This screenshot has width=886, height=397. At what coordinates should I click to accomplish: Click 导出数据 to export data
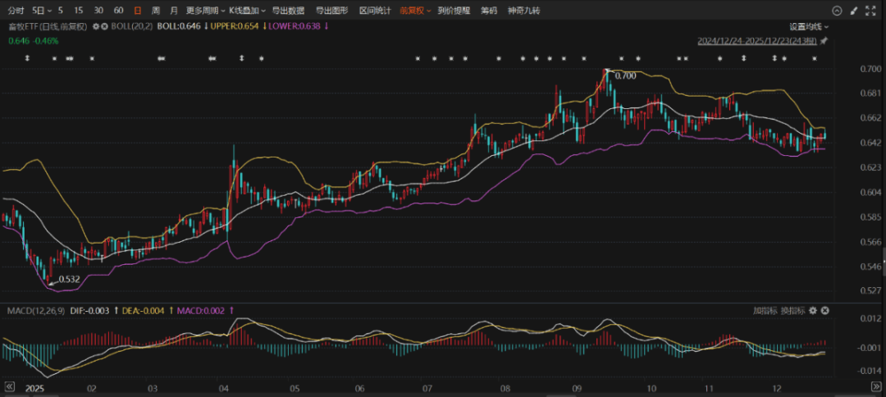288,11
